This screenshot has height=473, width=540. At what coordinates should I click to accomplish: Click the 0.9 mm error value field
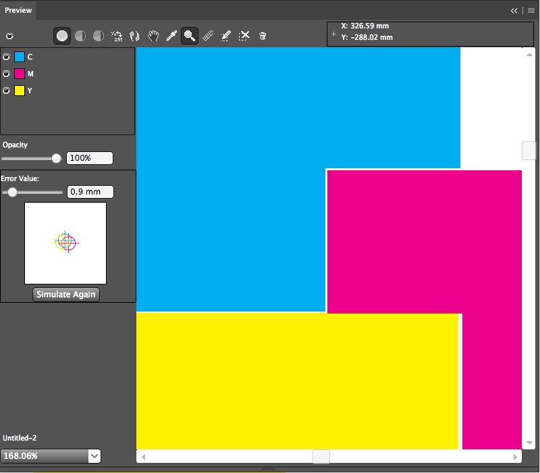[x=90, y=192]
